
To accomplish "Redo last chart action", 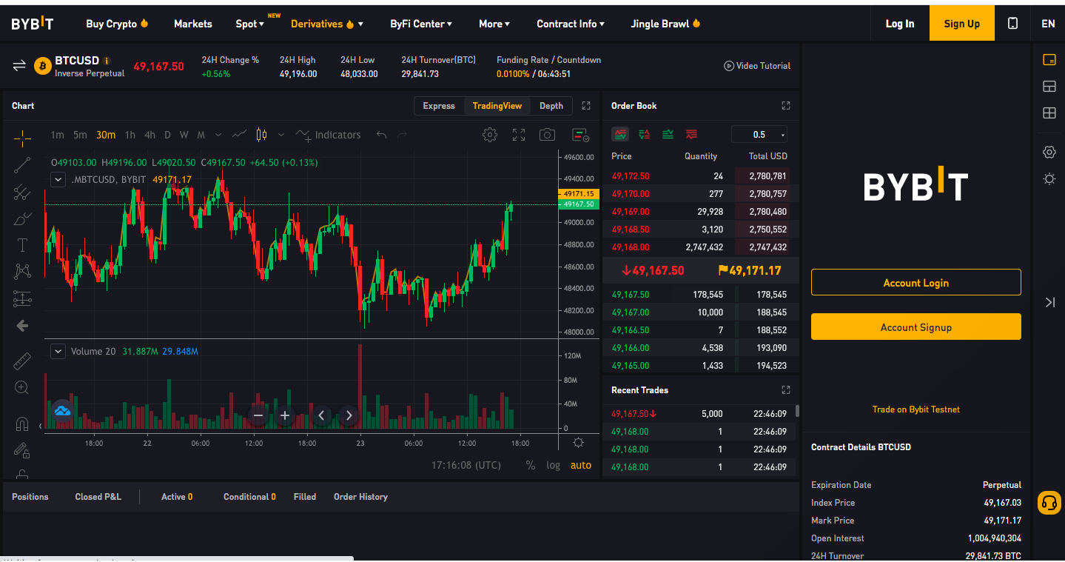I will (402, 135).
